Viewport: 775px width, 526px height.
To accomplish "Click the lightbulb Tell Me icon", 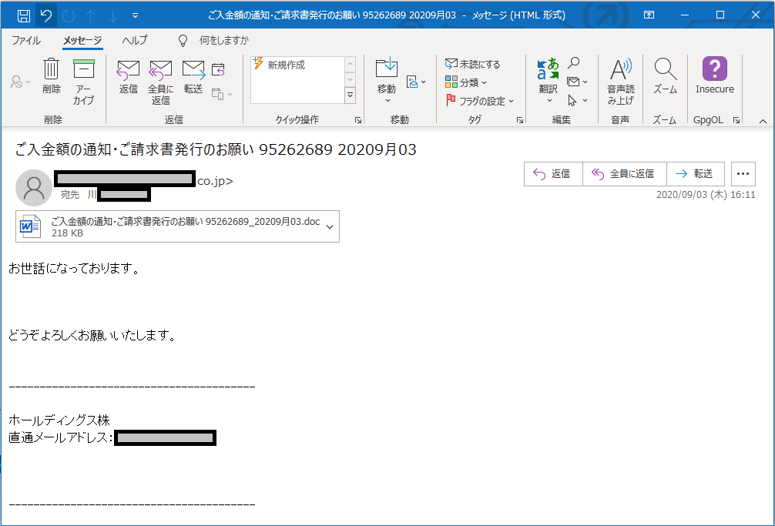I will point(183,41).
